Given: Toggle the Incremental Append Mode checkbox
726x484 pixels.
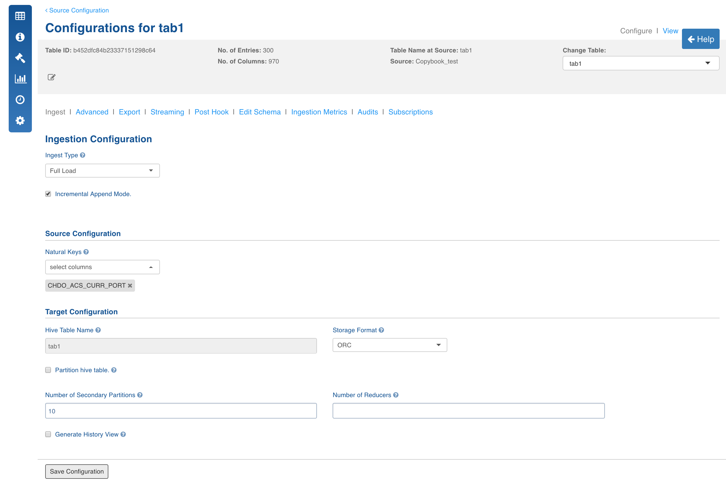Looking at the screenshot, I should [48, 194].
